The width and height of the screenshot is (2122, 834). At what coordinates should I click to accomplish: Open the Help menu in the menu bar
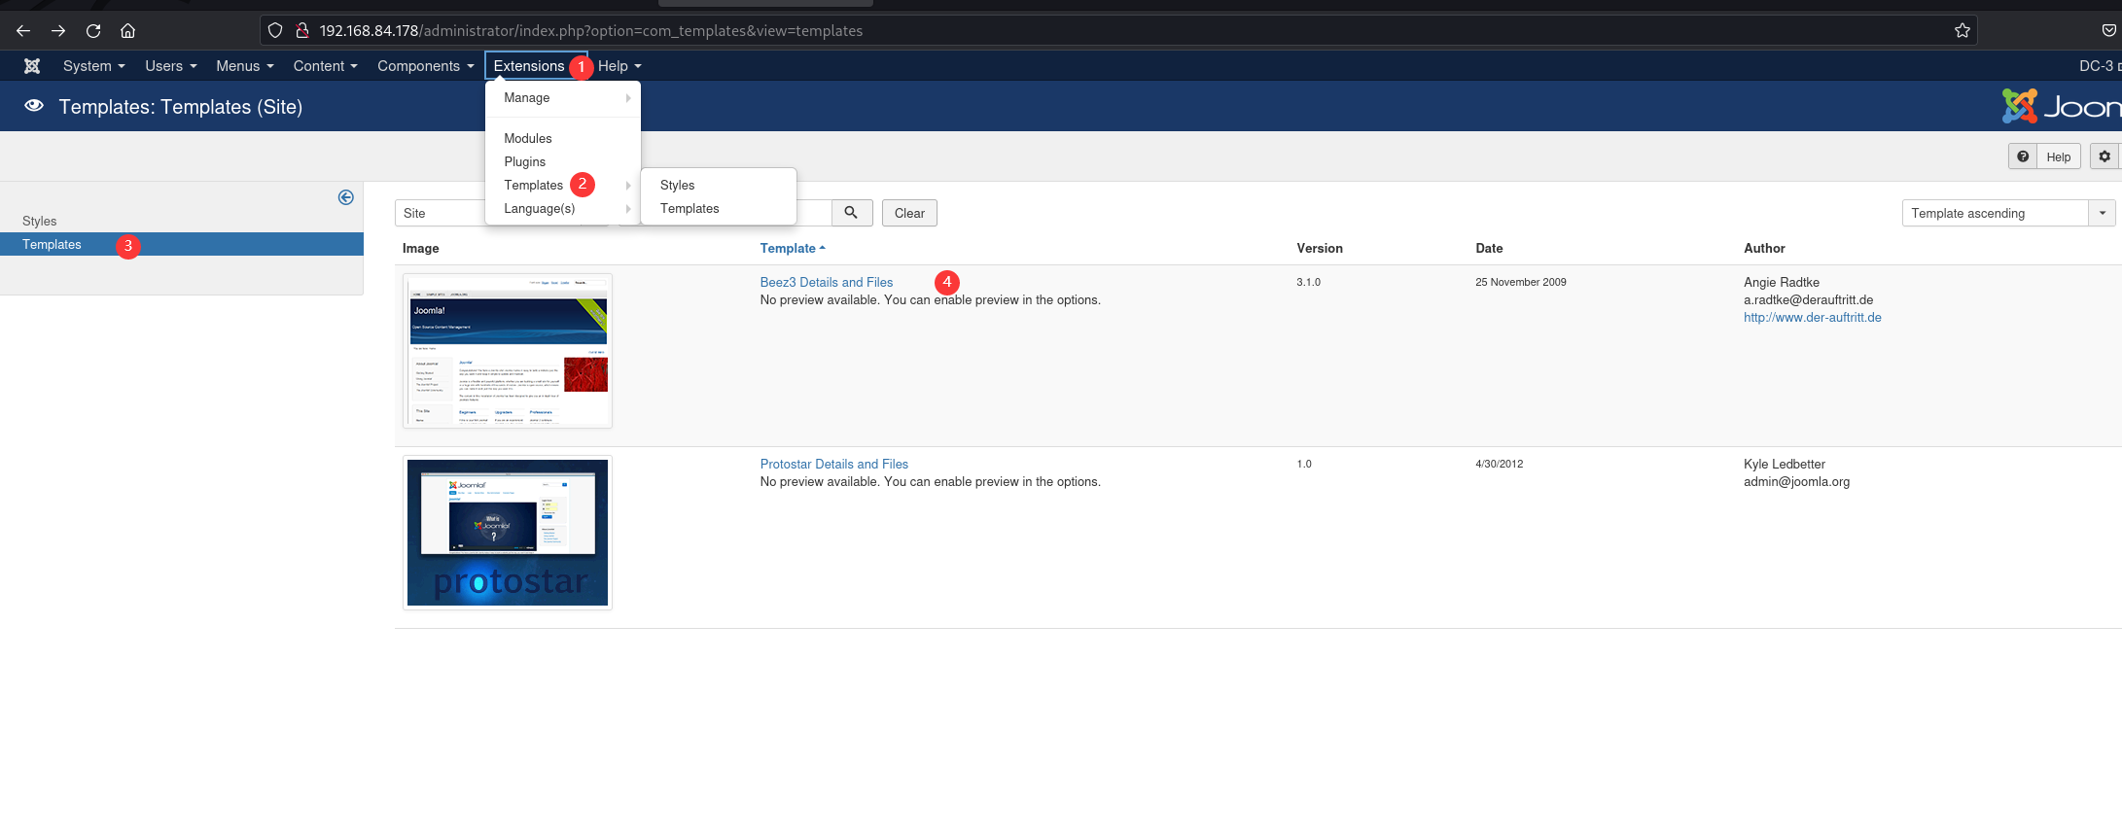619,66
